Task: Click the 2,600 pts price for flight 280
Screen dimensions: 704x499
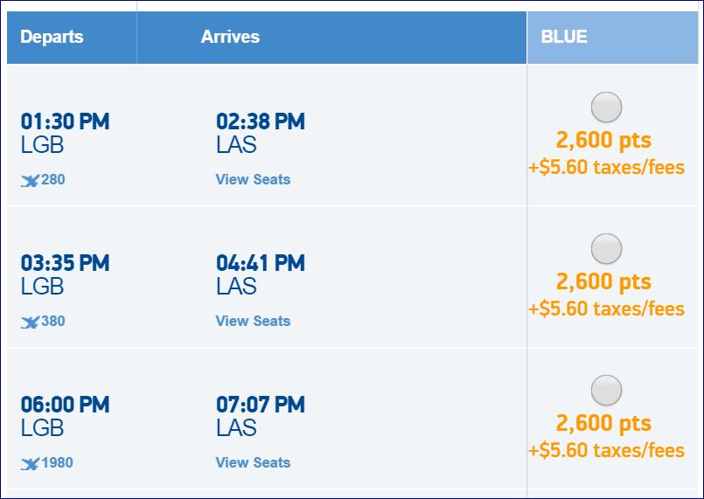Action: (x=603, y=140)
